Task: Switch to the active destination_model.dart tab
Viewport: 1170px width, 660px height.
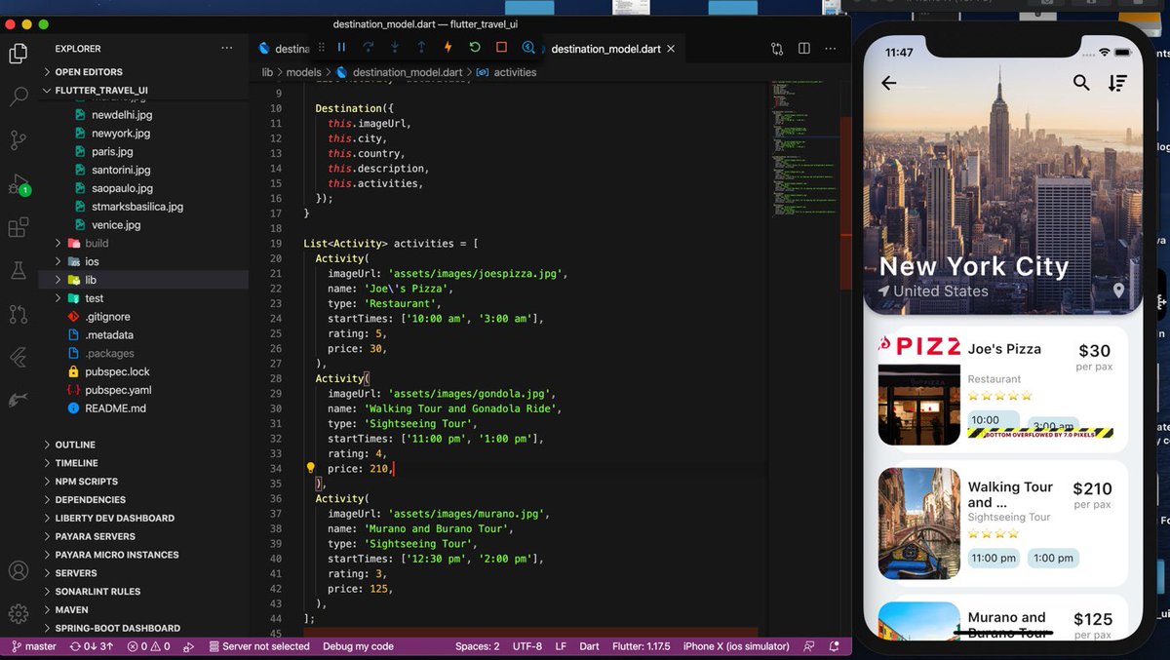Action: click(x=604, y=49)
